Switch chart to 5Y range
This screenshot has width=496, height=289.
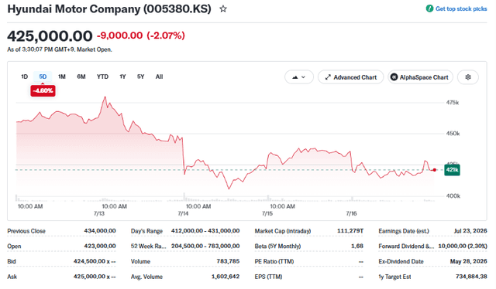pos(141,76)
